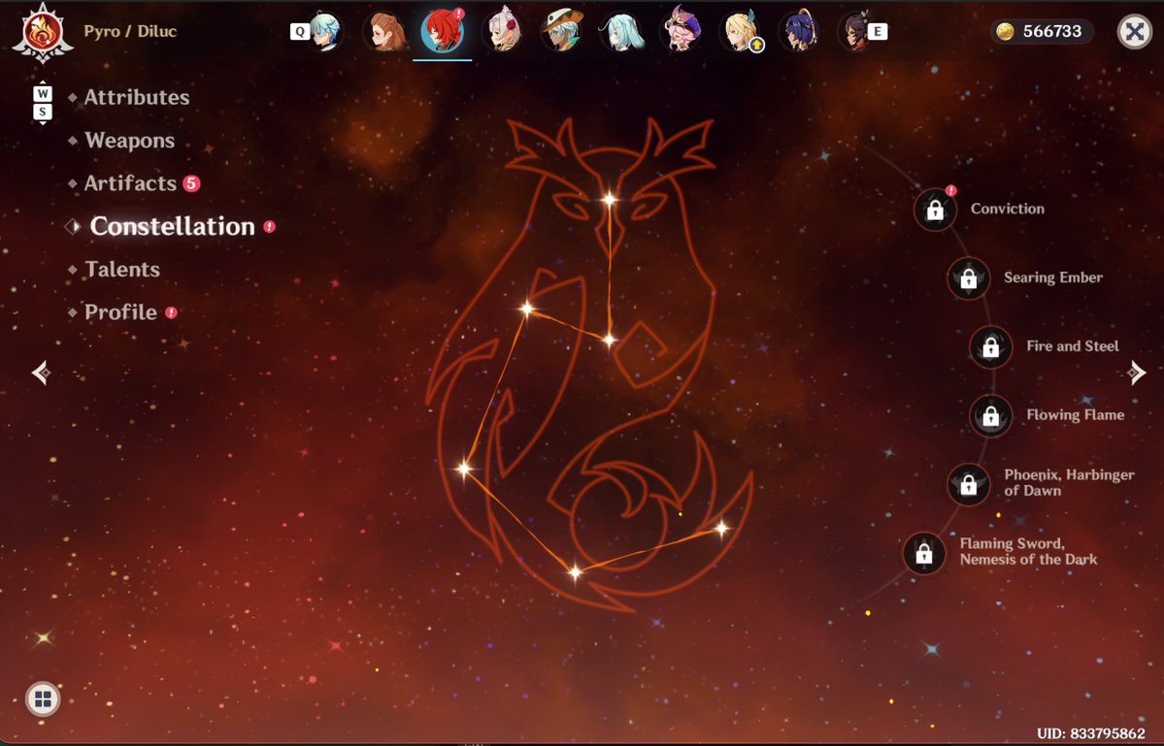This screenshot has width=1164, height=746.
Task: Close the character screen with X
Action: 1134,31
